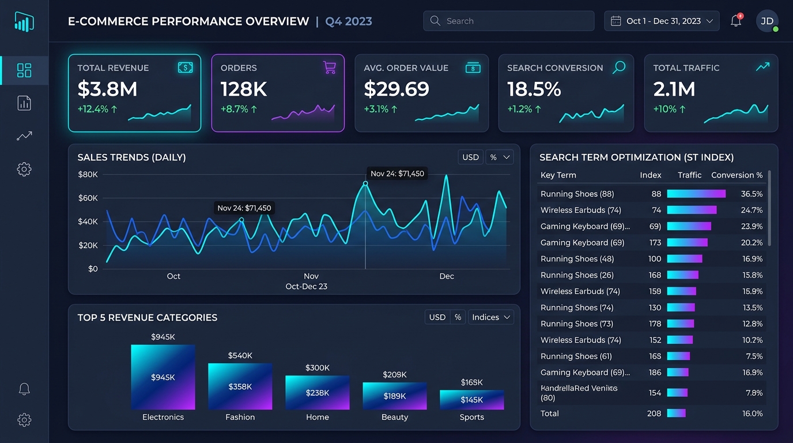Click the 36.5% conversion value
Image resolution: width=793 pixels, height=443 pixels.
[x=752, y=194]
